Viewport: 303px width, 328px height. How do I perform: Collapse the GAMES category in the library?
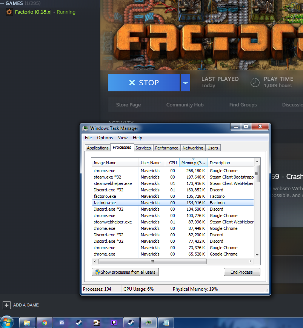click(x=3, y=3)
